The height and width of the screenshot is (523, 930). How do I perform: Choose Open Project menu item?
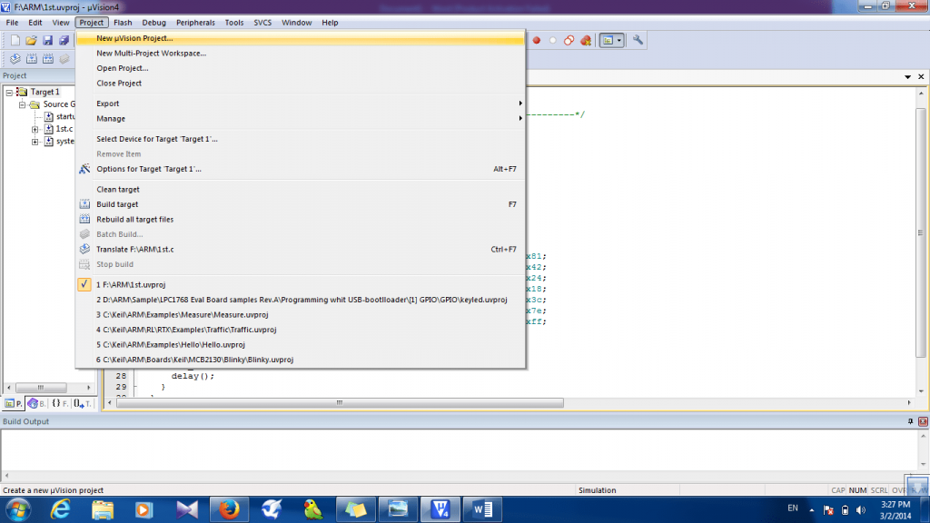[x=300, y=68]
